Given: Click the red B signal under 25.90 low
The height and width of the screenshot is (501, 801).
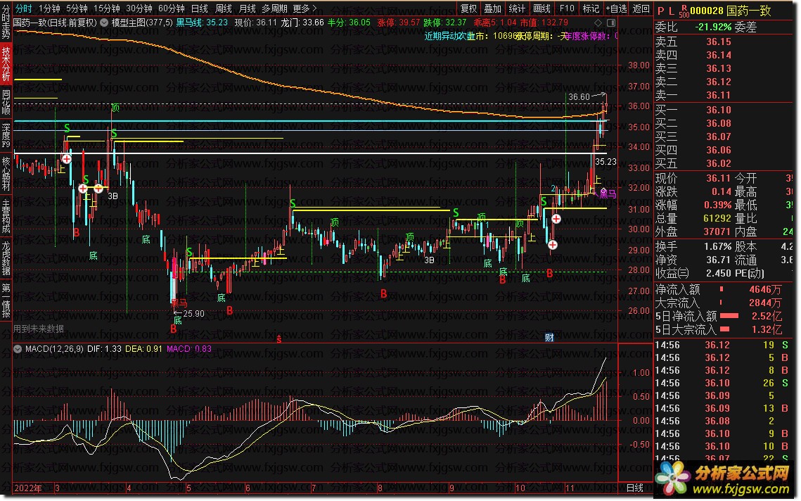Looking at the screenshot, I should click(x=173, y=329).
